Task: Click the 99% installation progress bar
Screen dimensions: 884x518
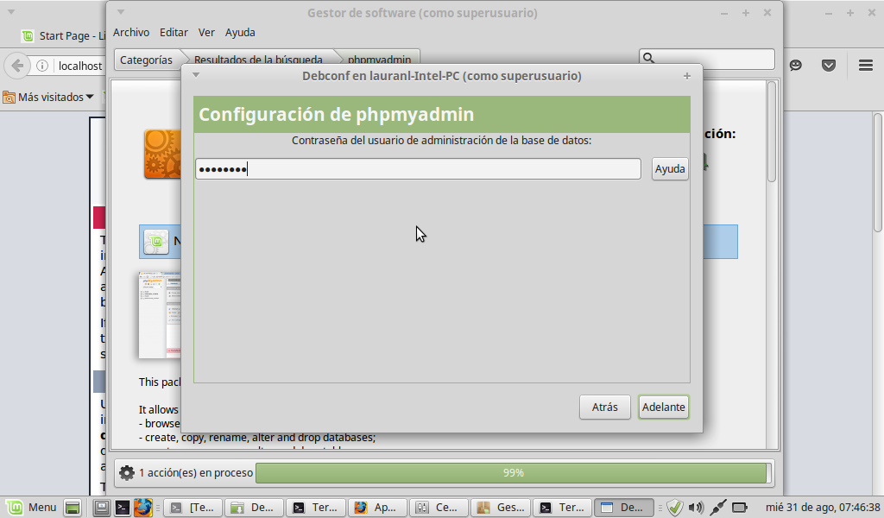Action: 512,473
